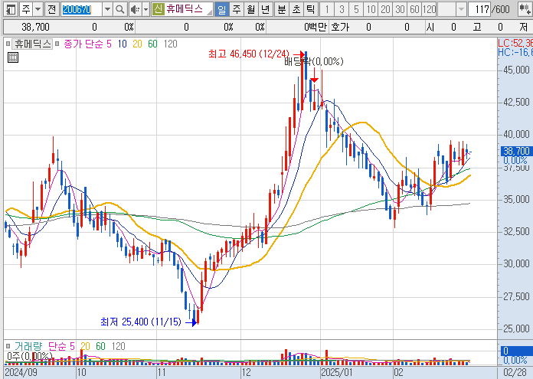Select the 월 monthly period button

pos(251,9)
